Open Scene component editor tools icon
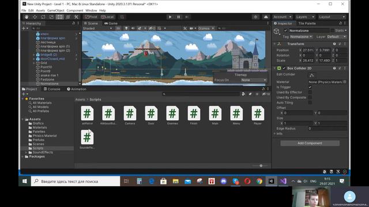The image size is (369, 207). point(185,28)
